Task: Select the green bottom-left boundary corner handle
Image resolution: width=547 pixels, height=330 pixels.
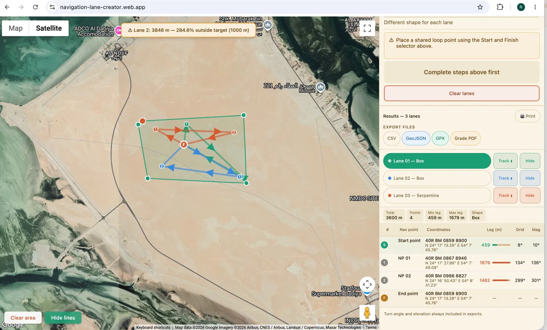Action: tap(148, 178)
